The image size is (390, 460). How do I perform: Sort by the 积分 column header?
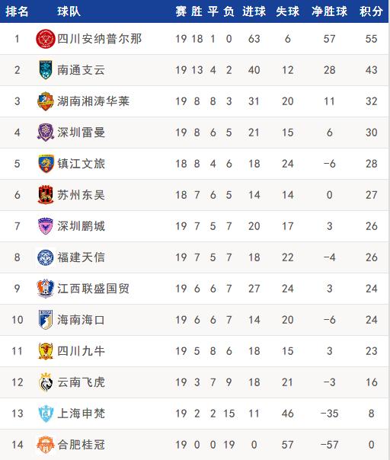371,11
